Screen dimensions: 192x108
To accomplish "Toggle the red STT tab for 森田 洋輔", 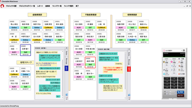I will point(129,69).
